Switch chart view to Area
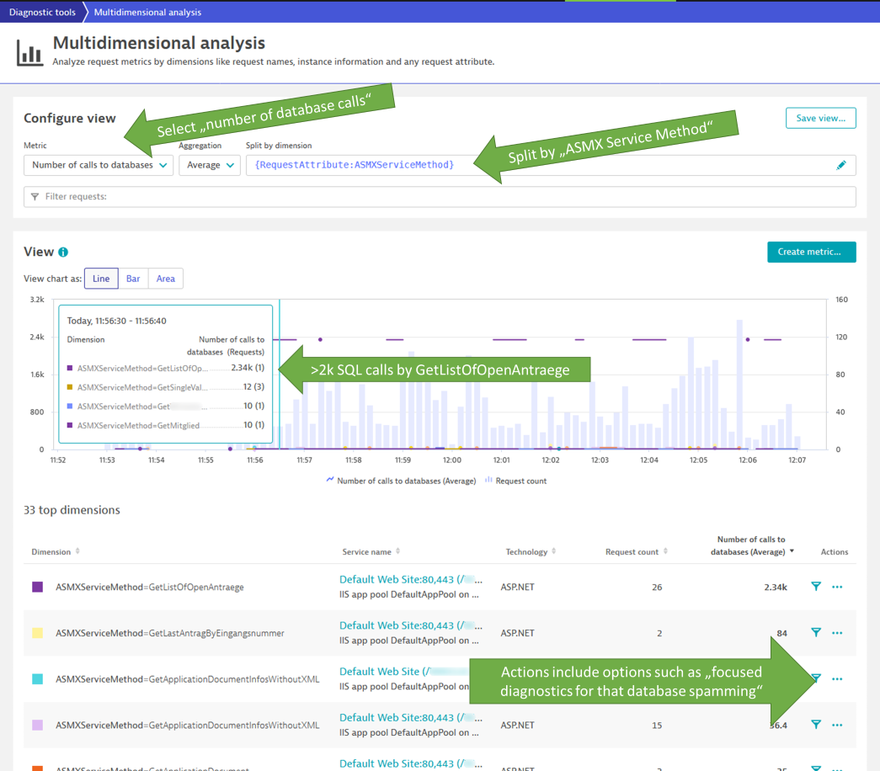This screenshot has width=880, height=771. pyautogui.click(x=165, y=278)
